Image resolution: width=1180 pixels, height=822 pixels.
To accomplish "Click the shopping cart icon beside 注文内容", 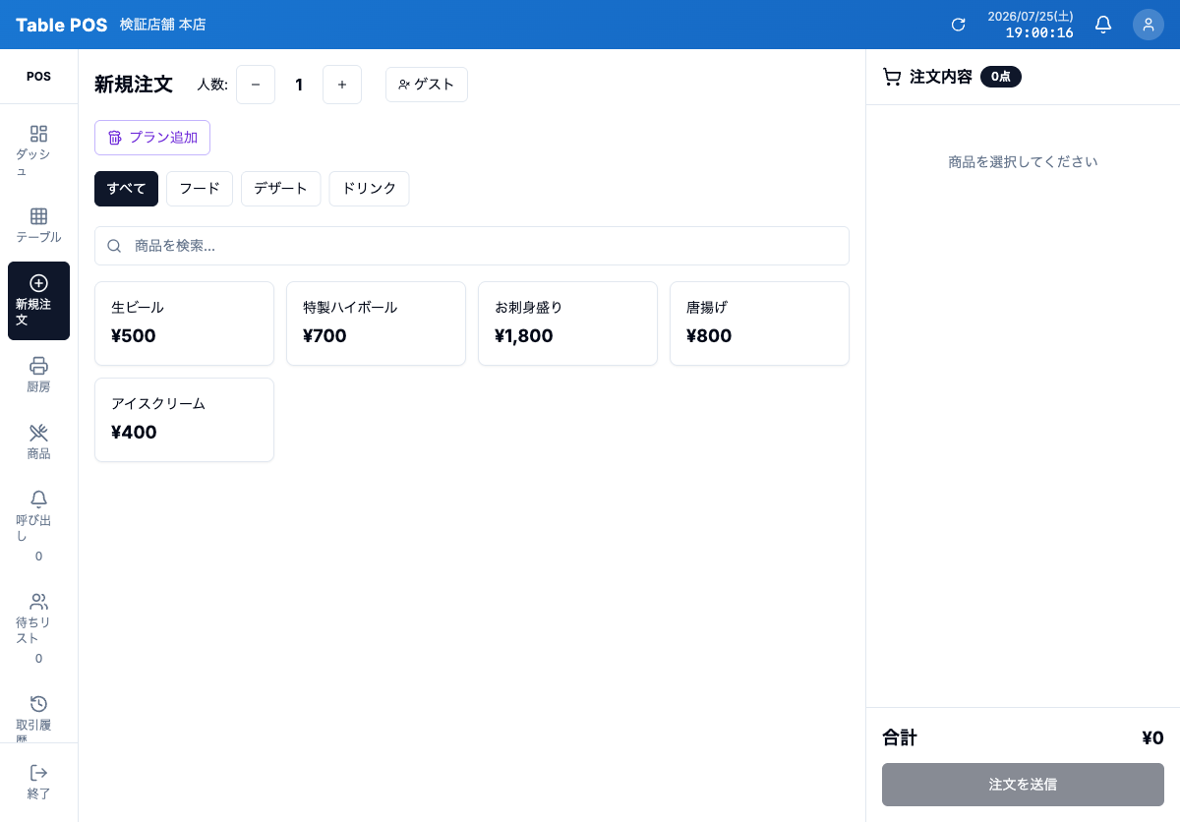I will click(x=892, y=77).
